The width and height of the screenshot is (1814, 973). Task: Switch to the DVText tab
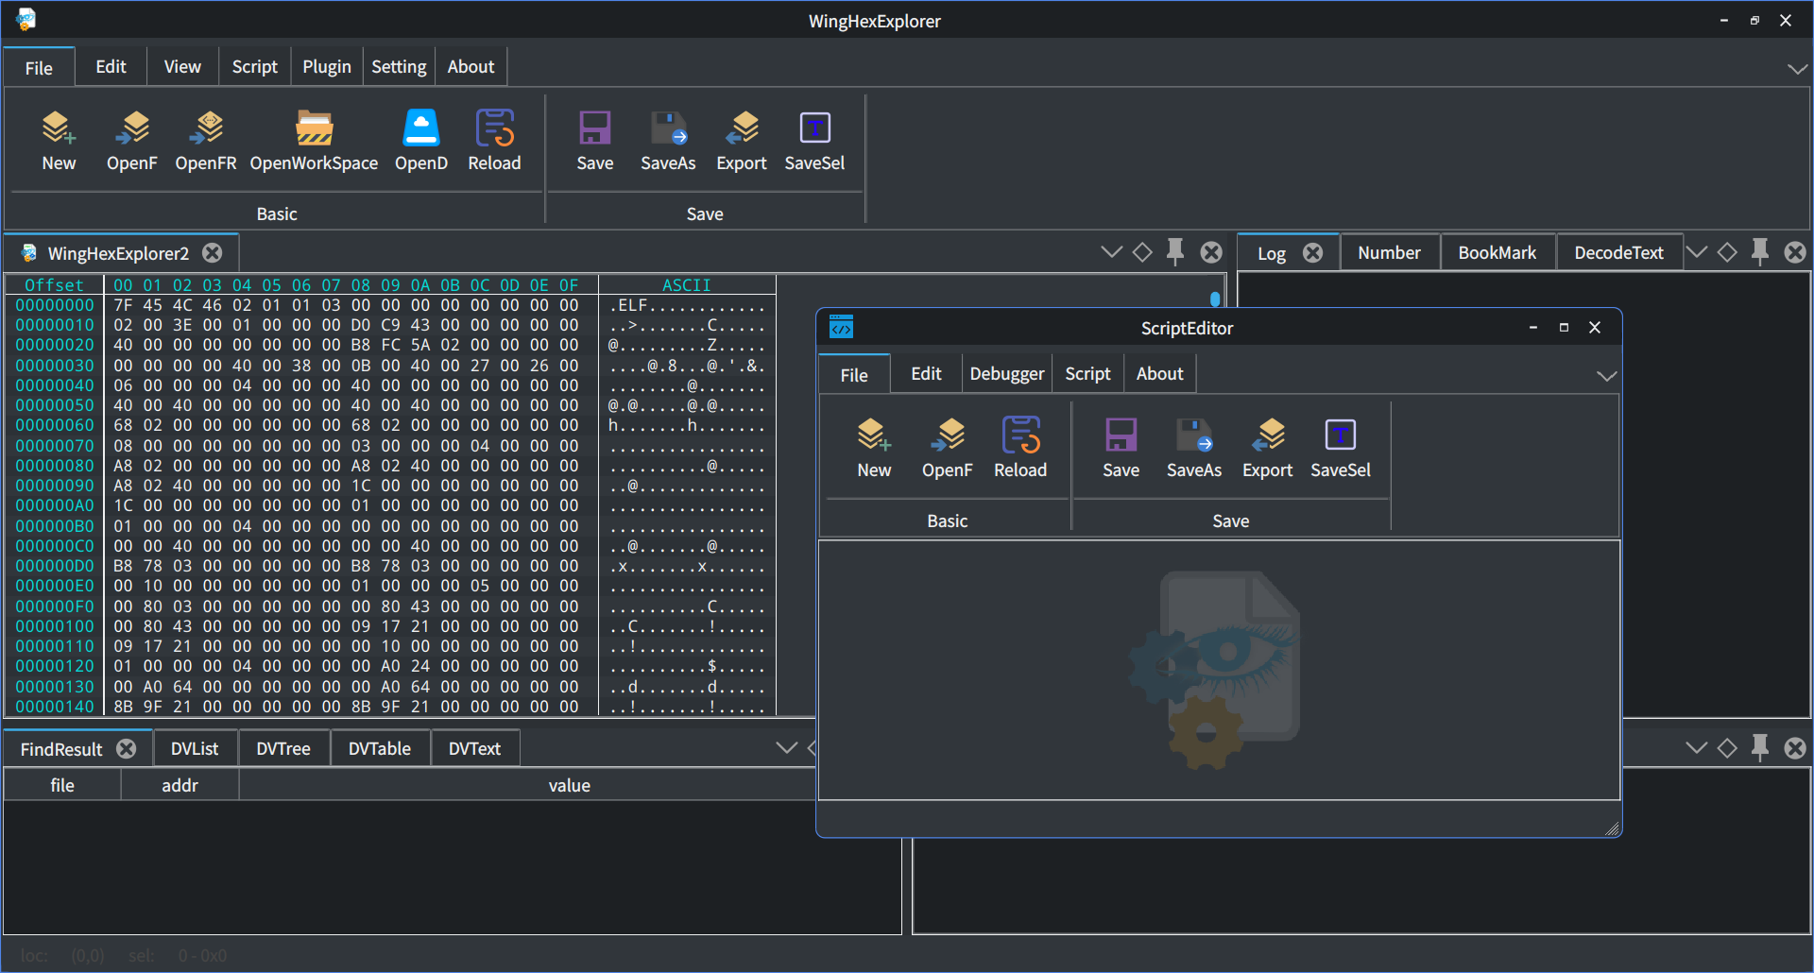474,749
